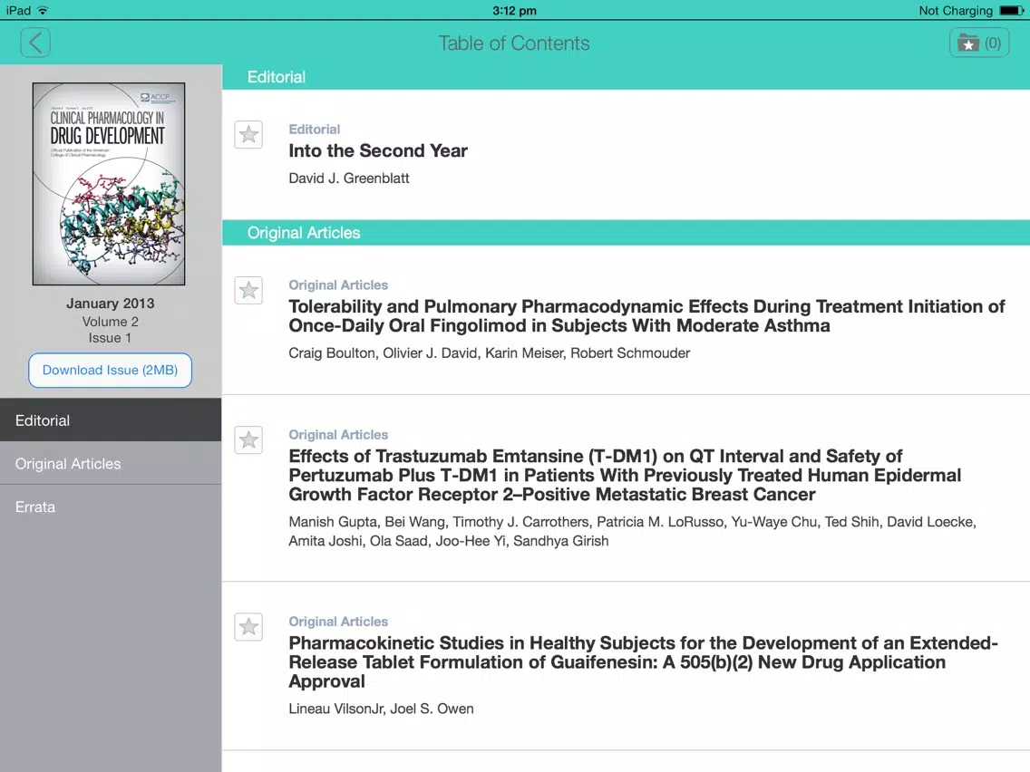Viewport: 1030px width, 772px height.
Task: Tap authors line starting with Craig Boulton
Action: [x=490, y=353]
